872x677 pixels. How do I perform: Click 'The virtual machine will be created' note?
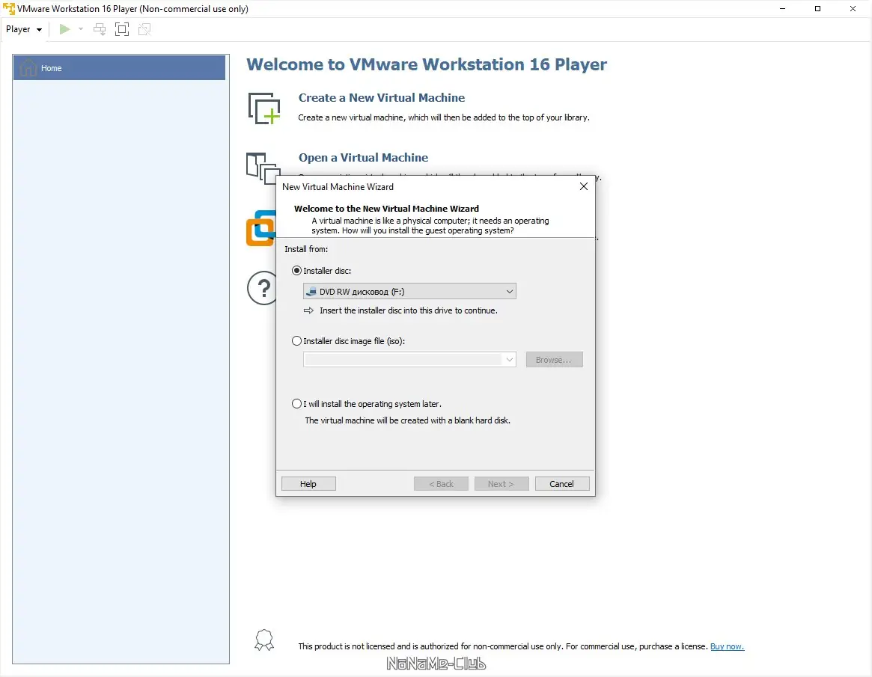(408, 420)
